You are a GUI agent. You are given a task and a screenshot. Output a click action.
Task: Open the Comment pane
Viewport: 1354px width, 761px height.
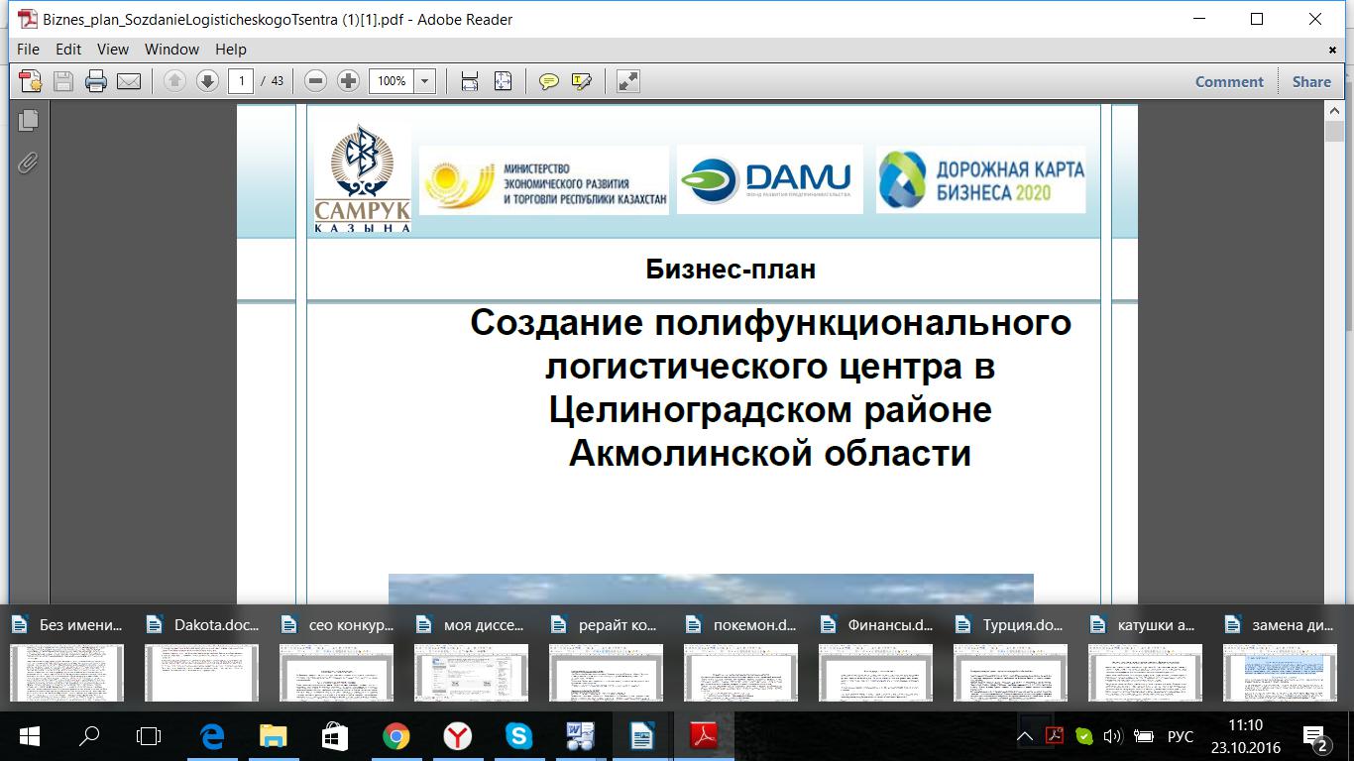[1229, 82]
